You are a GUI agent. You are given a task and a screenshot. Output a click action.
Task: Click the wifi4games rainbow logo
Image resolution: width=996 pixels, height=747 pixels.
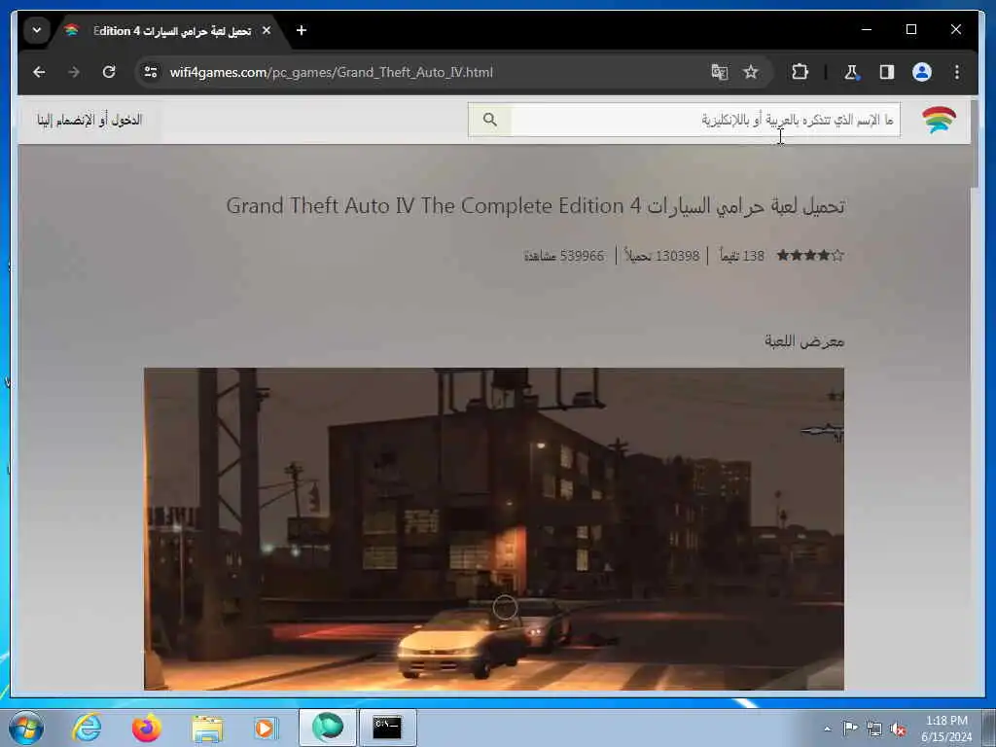tap(939, 120)
